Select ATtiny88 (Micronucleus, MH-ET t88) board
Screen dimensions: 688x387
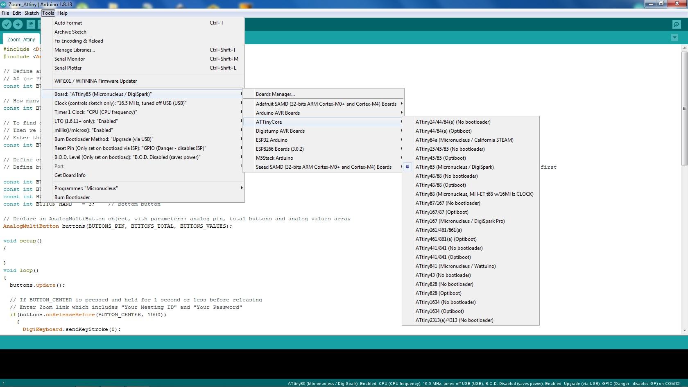[471, 194]
